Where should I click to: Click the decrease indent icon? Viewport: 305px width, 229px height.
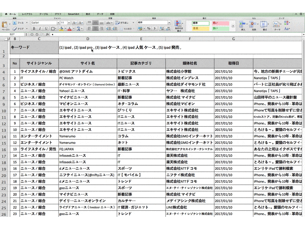(x=109, y=29)
